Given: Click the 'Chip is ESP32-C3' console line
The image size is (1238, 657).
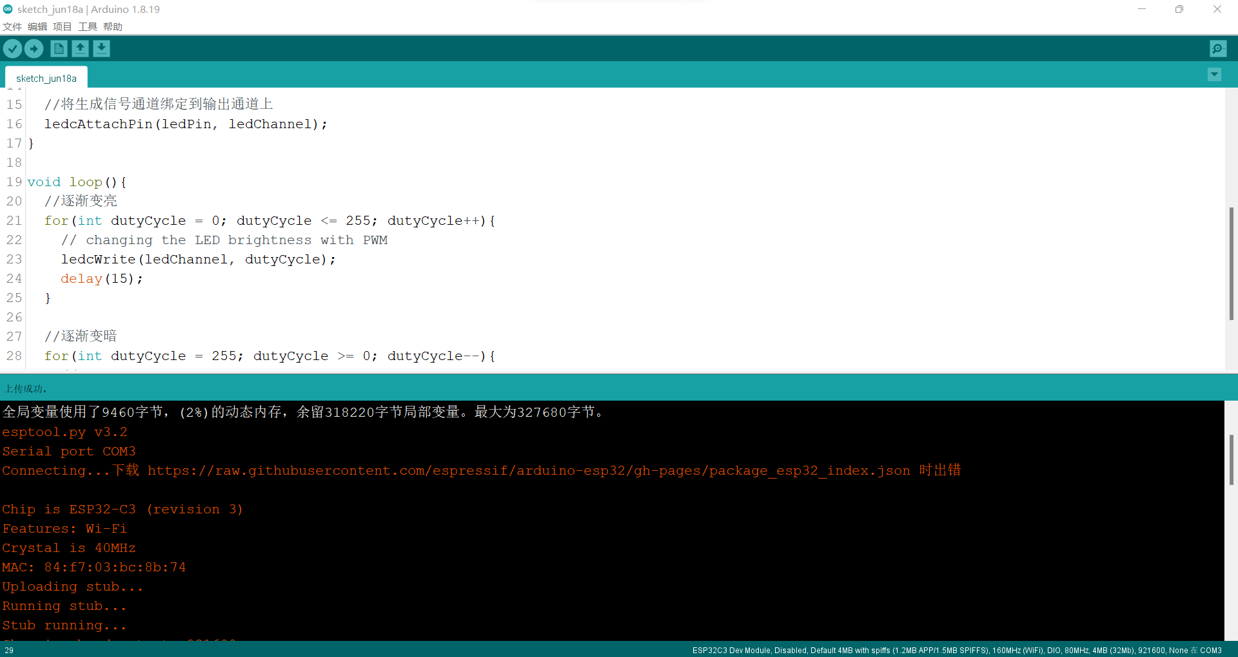Looking at the screenshot, I should (123, 509).
